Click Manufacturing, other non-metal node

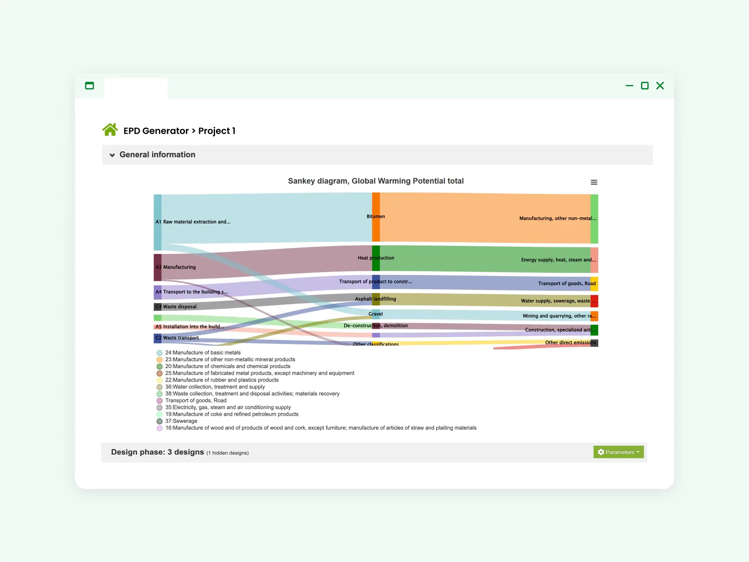pyautogui.click(x=594, y=219)
